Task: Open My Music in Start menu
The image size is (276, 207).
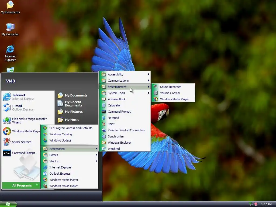Action: pyautogui.click(x=68, y=119)
